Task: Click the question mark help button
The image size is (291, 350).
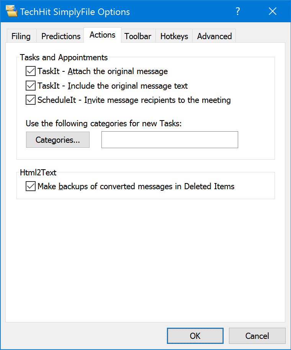Action: tap(237, 11)
